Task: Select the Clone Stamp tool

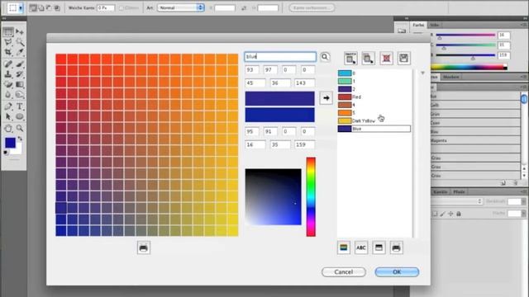Action: pyautogui.click(x=8, y=74)
